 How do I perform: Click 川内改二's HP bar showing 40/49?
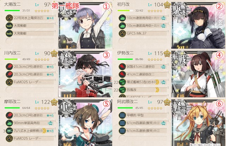[x=12, y=59]
